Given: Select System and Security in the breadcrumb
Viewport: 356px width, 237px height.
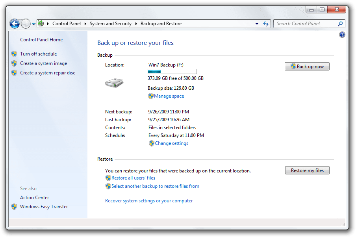Looking at the screenshot, I should point(111,24).
